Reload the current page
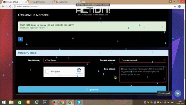Image resolution: width=186 pixels, height=105 pixels. (10, 6)
